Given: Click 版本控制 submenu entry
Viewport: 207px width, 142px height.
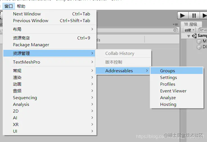Looking at the screenshot, I should coord(123,62).
